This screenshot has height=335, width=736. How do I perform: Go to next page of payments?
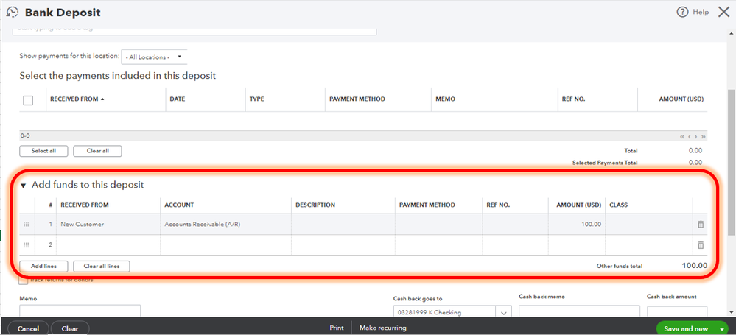(695, 137)
